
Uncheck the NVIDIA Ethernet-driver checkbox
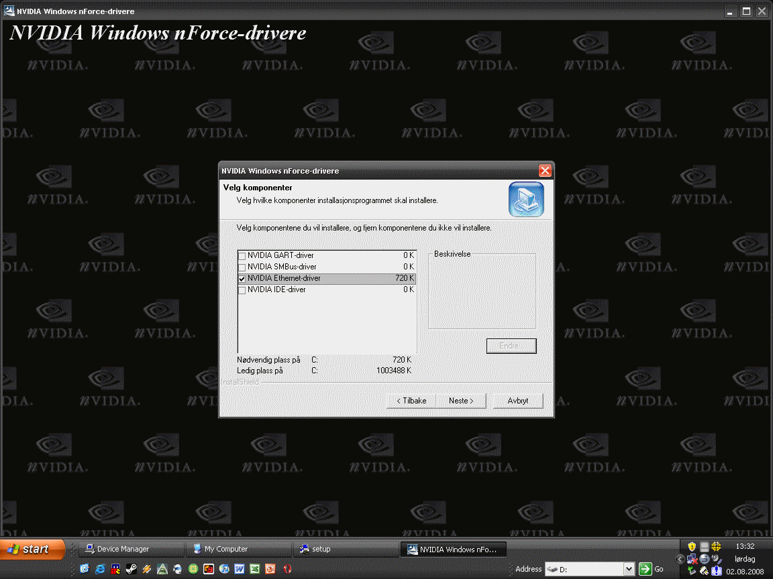tap(242, 279)
